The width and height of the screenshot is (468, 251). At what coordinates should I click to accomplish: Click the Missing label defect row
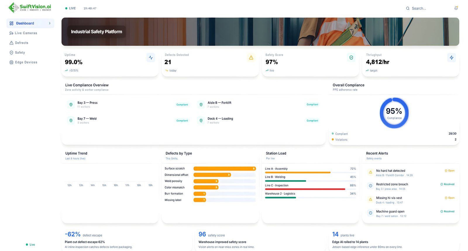[x=210, y=200]
